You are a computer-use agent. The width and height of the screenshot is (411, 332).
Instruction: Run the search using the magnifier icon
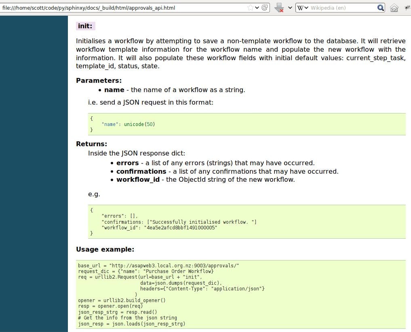pyautogui.click(x=380, y=7)
